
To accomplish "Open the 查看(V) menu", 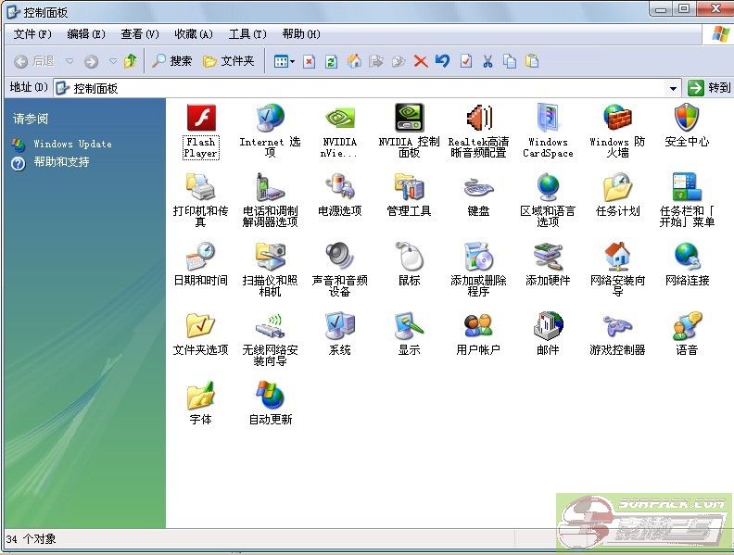I will [139, 34].
